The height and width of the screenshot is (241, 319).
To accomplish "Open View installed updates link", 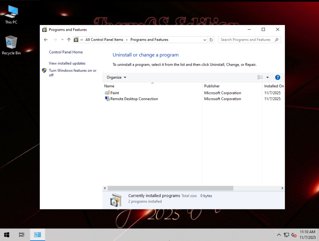I will coord(67,63).
